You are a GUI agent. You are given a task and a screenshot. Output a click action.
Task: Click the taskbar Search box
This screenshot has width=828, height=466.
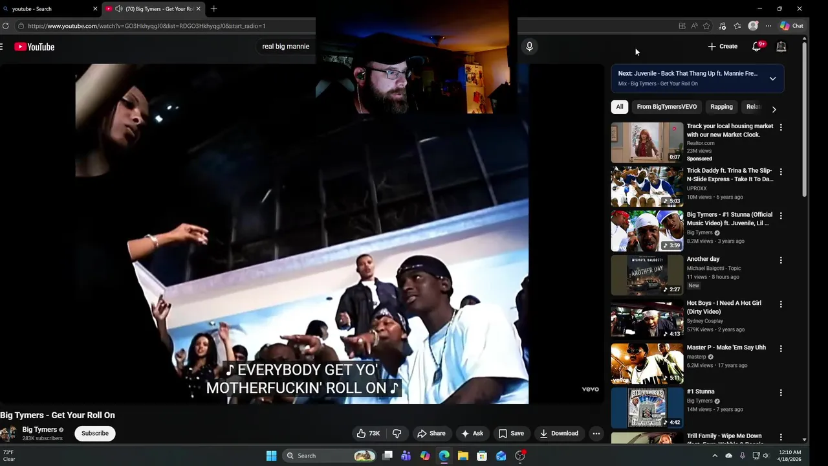[x=331, y=456]
